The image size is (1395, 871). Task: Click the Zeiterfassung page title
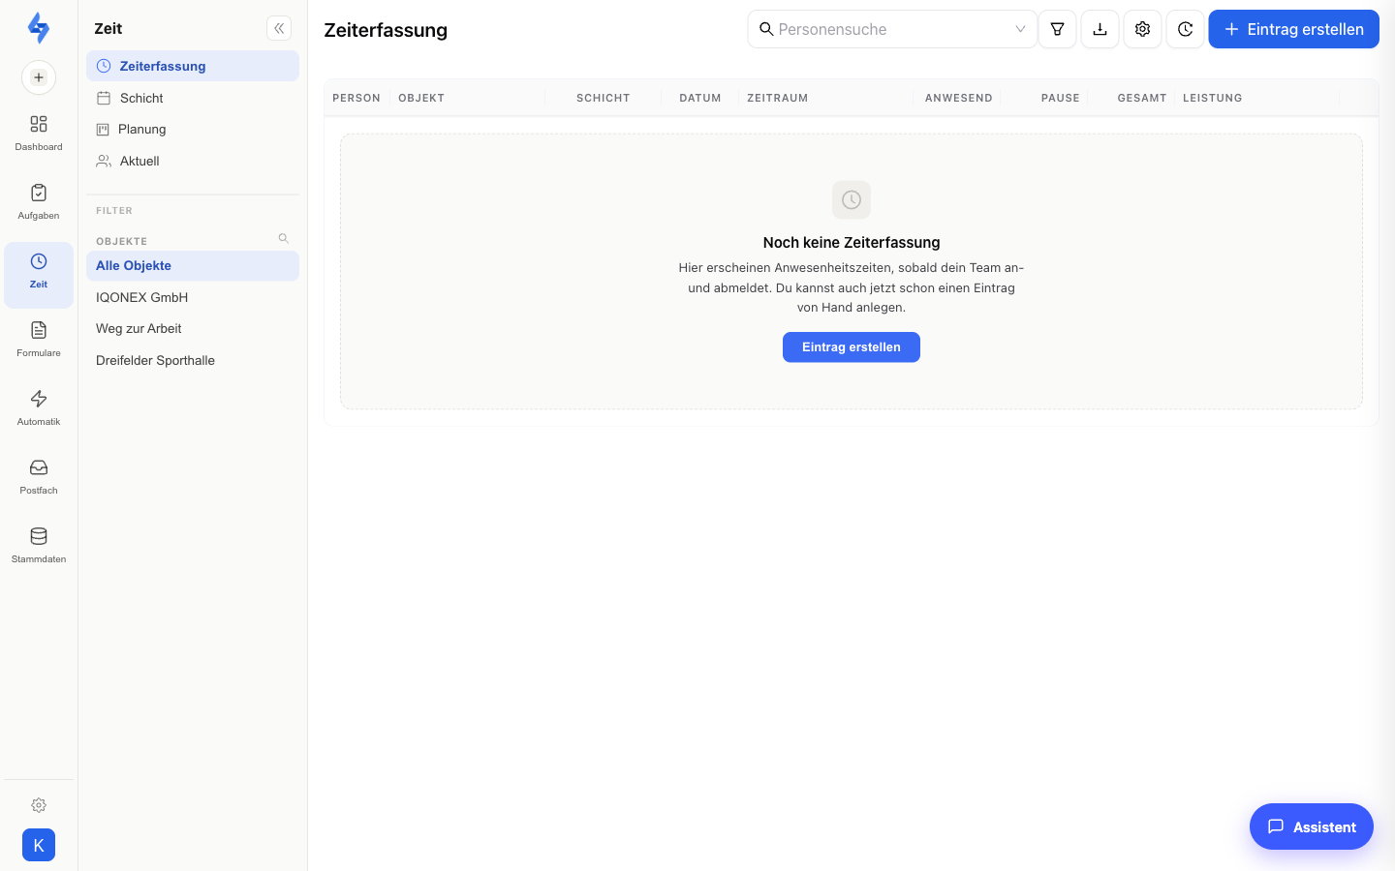pyautogui.click(x=386, y=30)
